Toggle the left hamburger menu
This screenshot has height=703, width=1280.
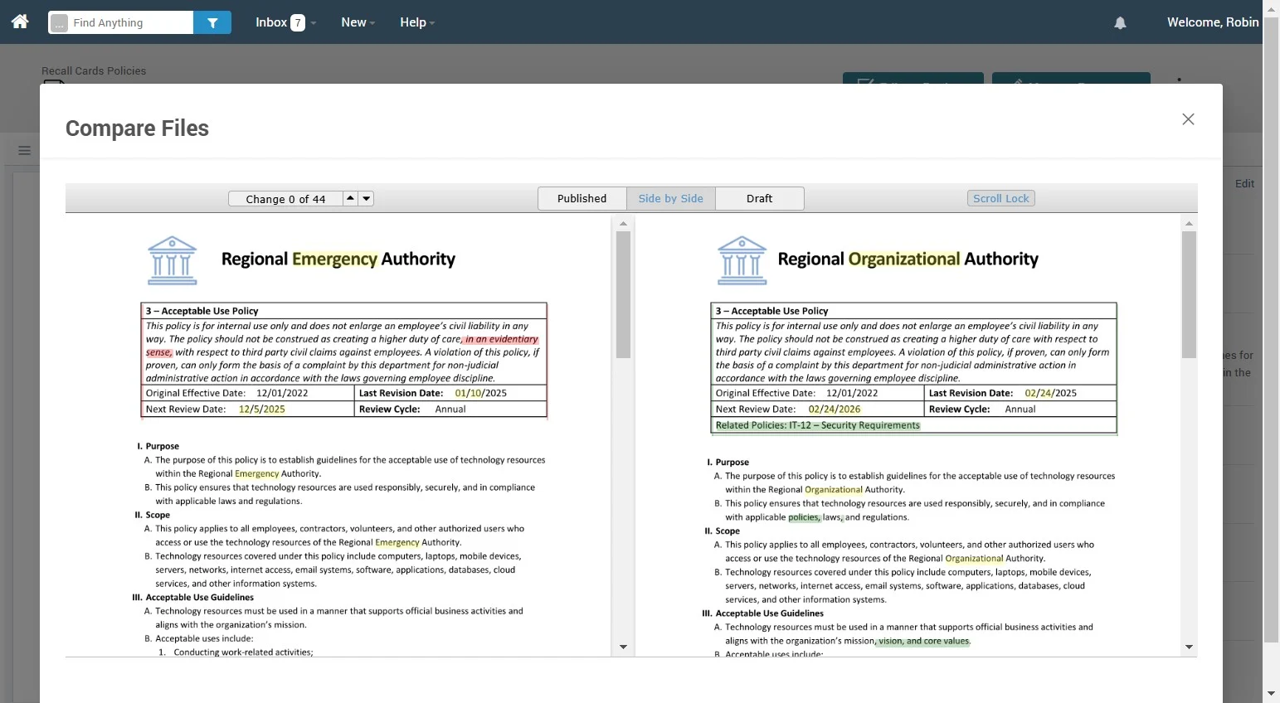(x=24, y=150)
